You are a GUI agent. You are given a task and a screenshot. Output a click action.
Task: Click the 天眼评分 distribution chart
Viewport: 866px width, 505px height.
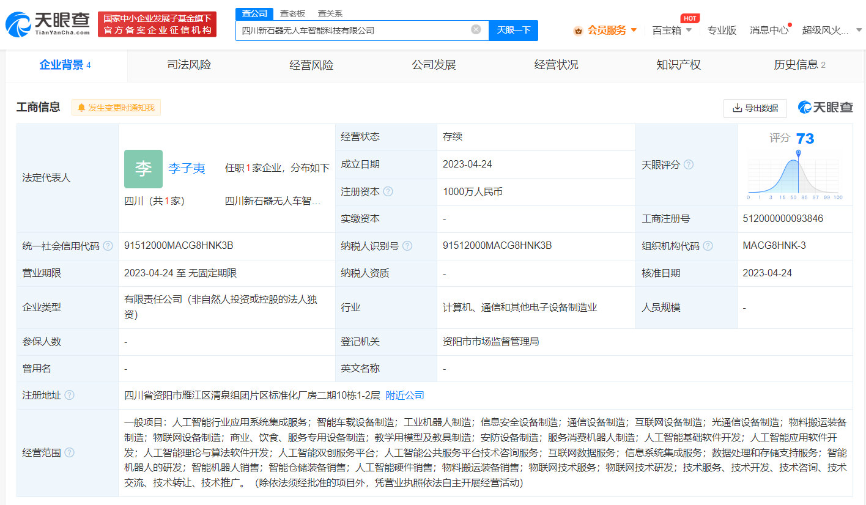coord(795,175)
